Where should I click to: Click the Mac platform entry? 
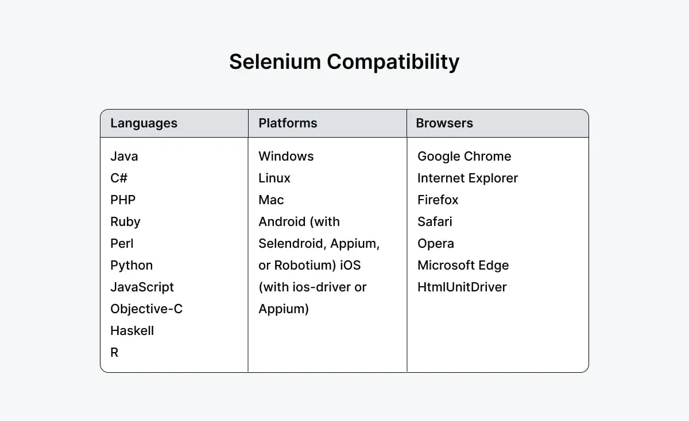click(x=271, y=200)
